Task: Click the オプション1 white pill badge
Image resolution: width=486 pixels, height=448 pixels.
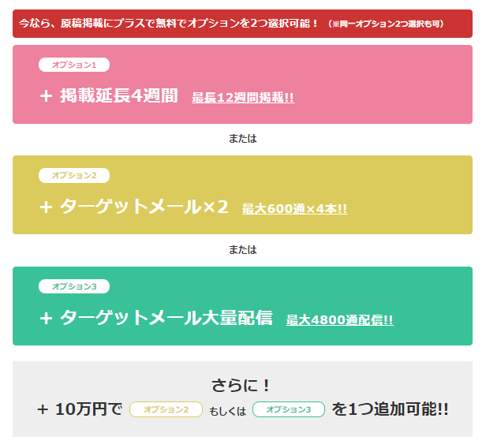Action: click(x=74, y=65)
